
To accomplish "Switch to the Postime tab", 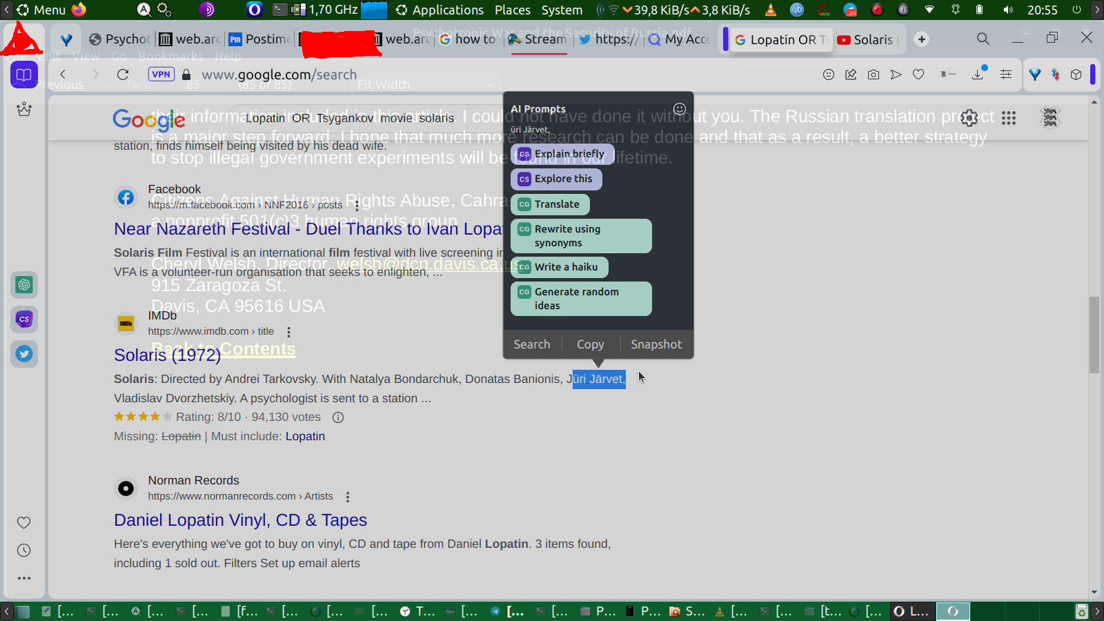I will tap(259, 39).
